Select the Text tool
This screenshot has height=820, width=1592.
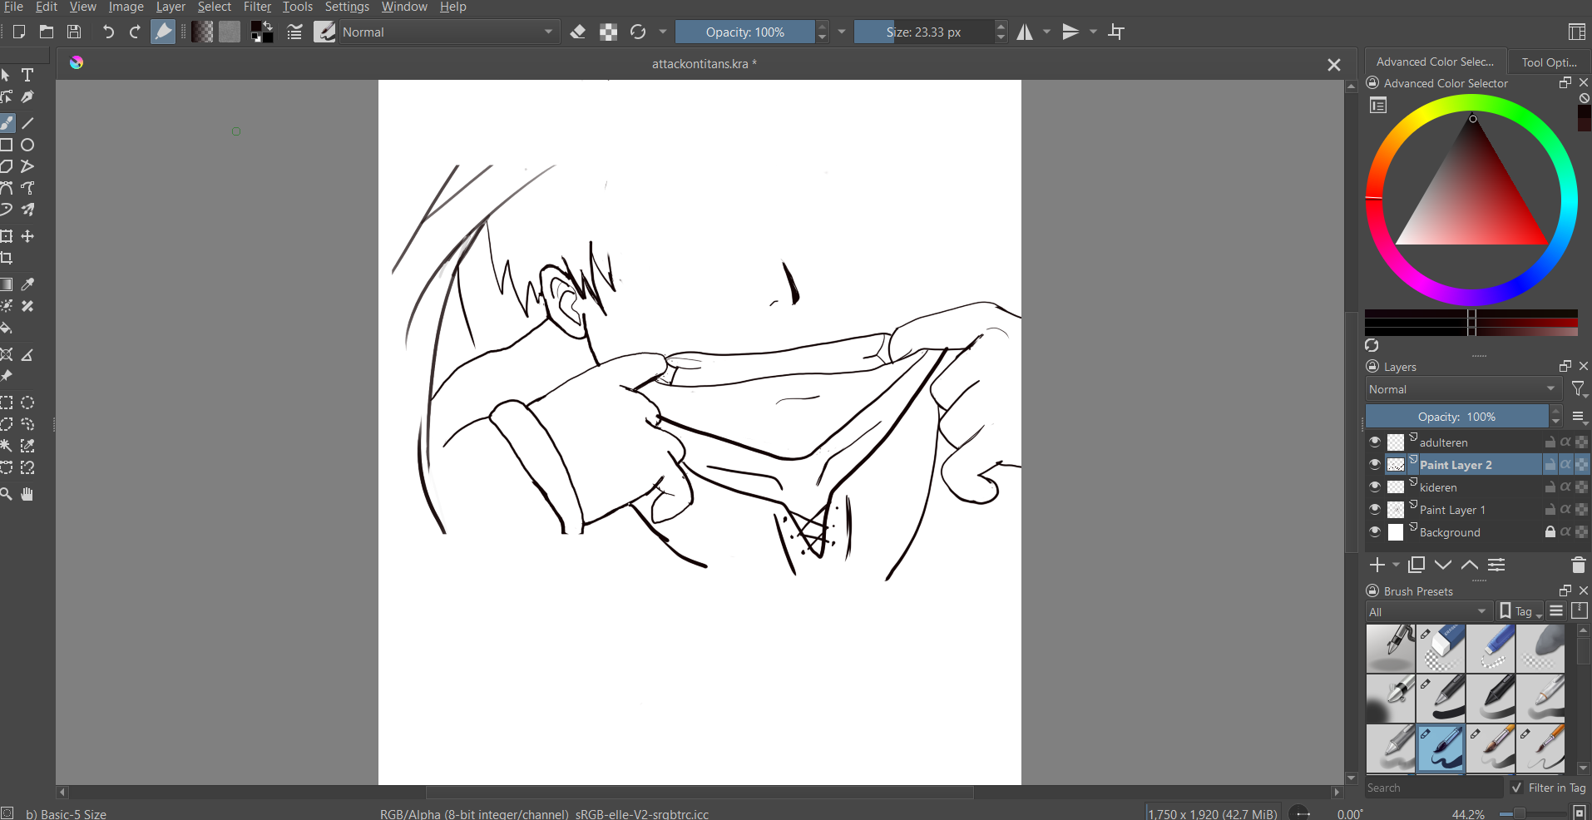(x=27, y=75)
